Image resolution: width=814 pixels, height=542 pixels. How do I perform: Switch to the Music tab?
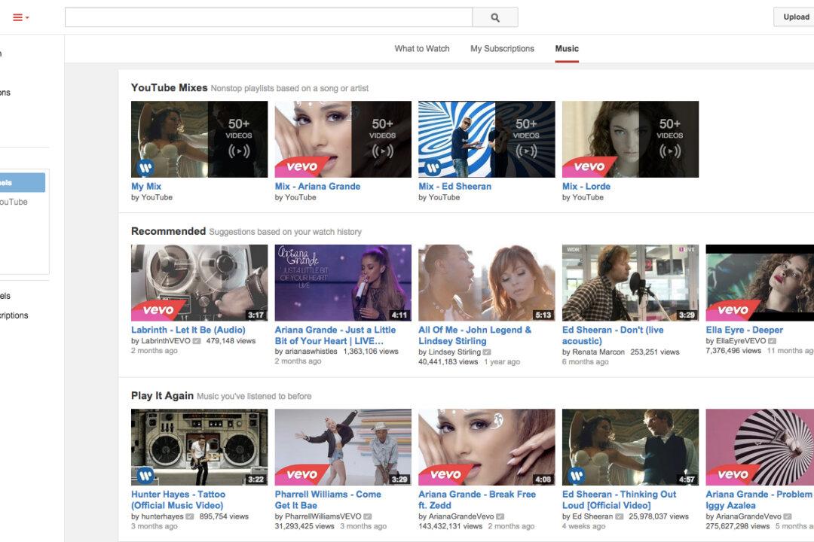[567, 48]
